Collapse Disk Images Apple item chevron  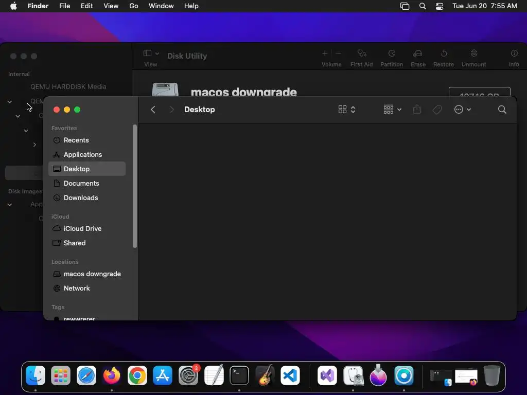click(10, 205)
